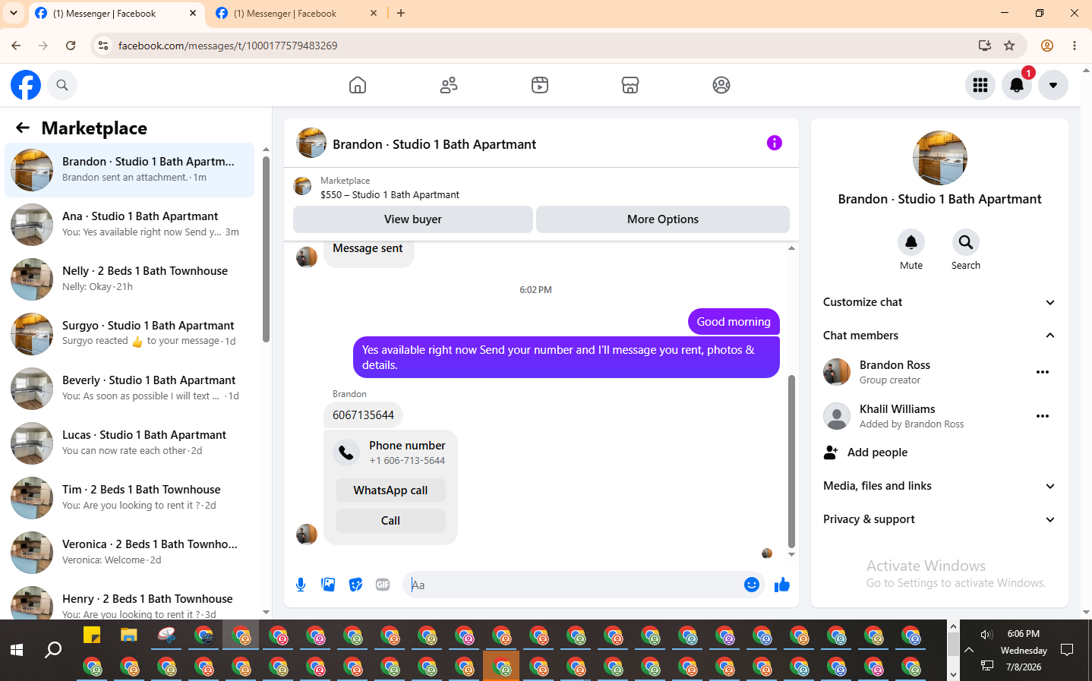Open the Video (Reels) icon

point(540,85)
